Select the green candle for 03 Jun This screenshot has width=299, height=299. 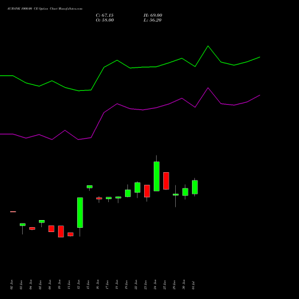point(23,224)
